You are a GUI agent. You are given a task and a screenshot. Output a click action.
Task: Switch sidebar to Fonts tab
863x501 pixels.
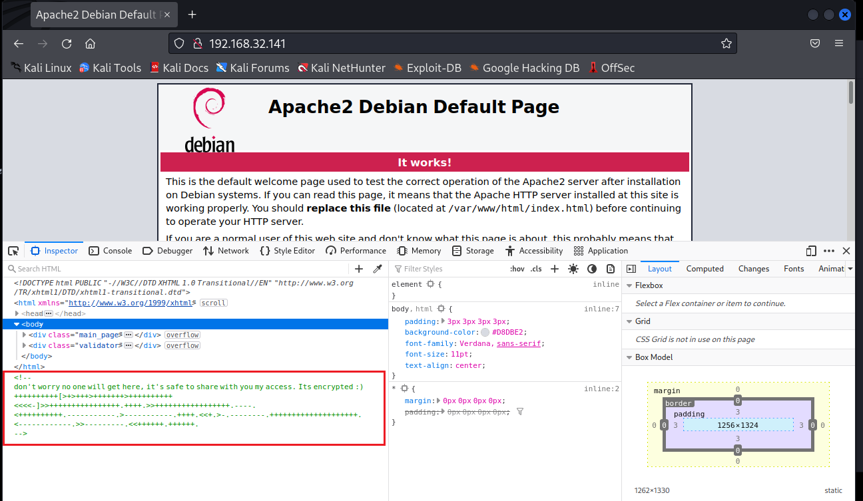[794, 269]
